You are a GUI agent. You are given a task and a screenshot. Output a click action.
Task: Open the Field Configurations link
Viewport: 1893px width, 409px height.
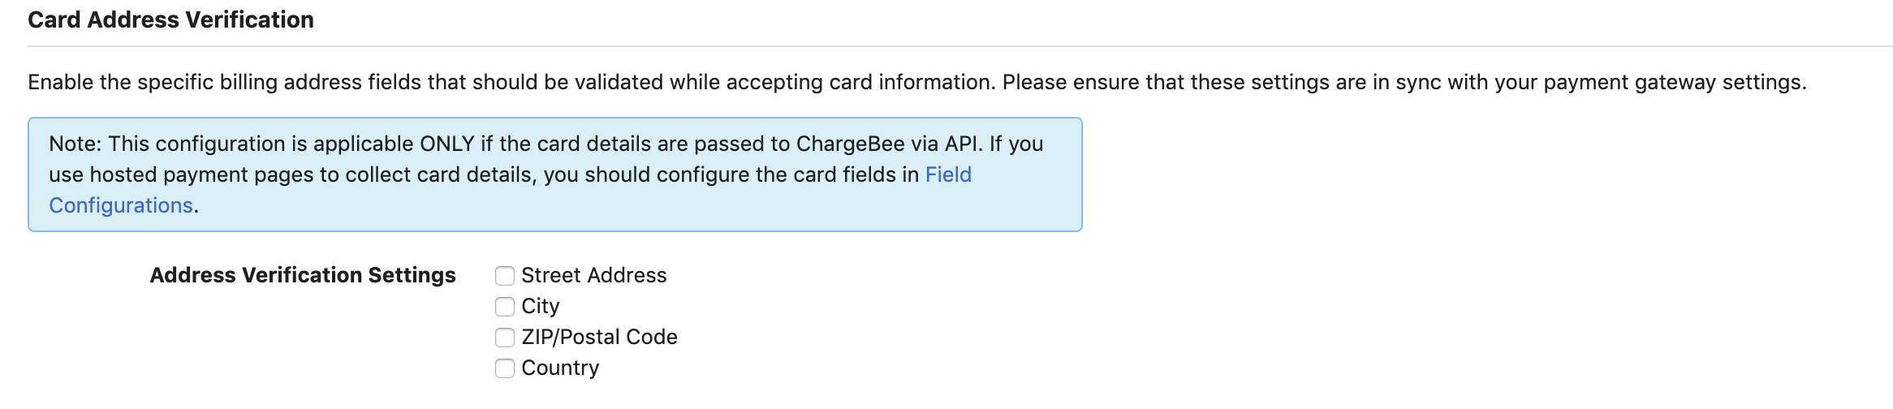(x=948, y=175)
